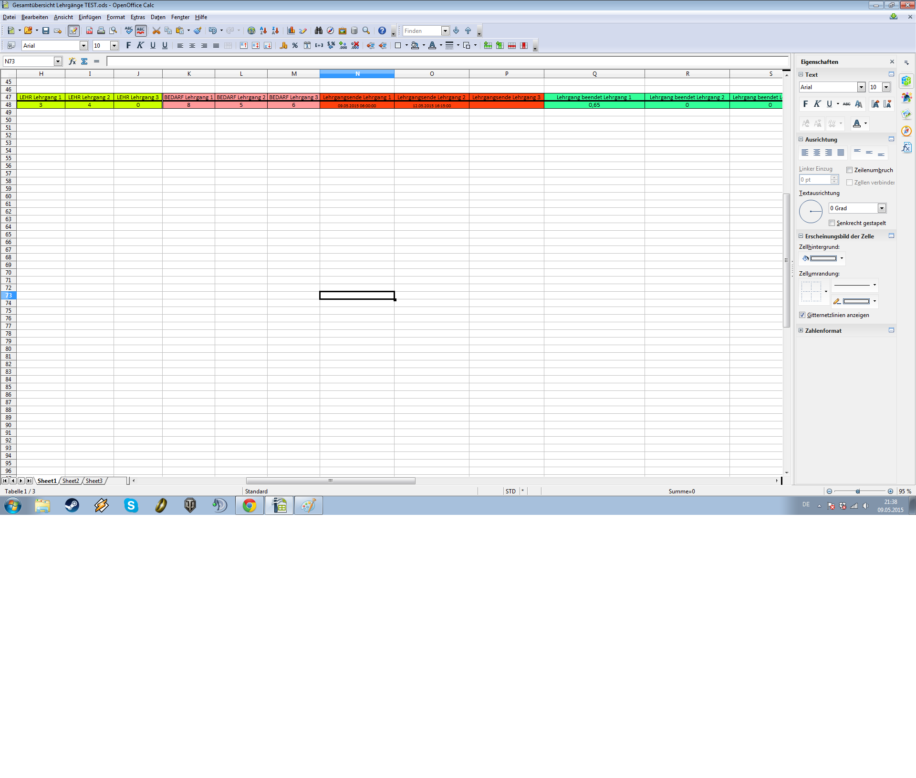Sort descending with the Z-A icon
The image size is (916, 778).
point(275,31)
